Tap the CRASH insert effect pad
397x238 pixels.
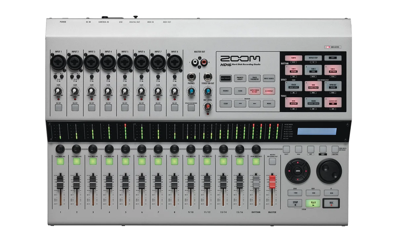point(293,87)
